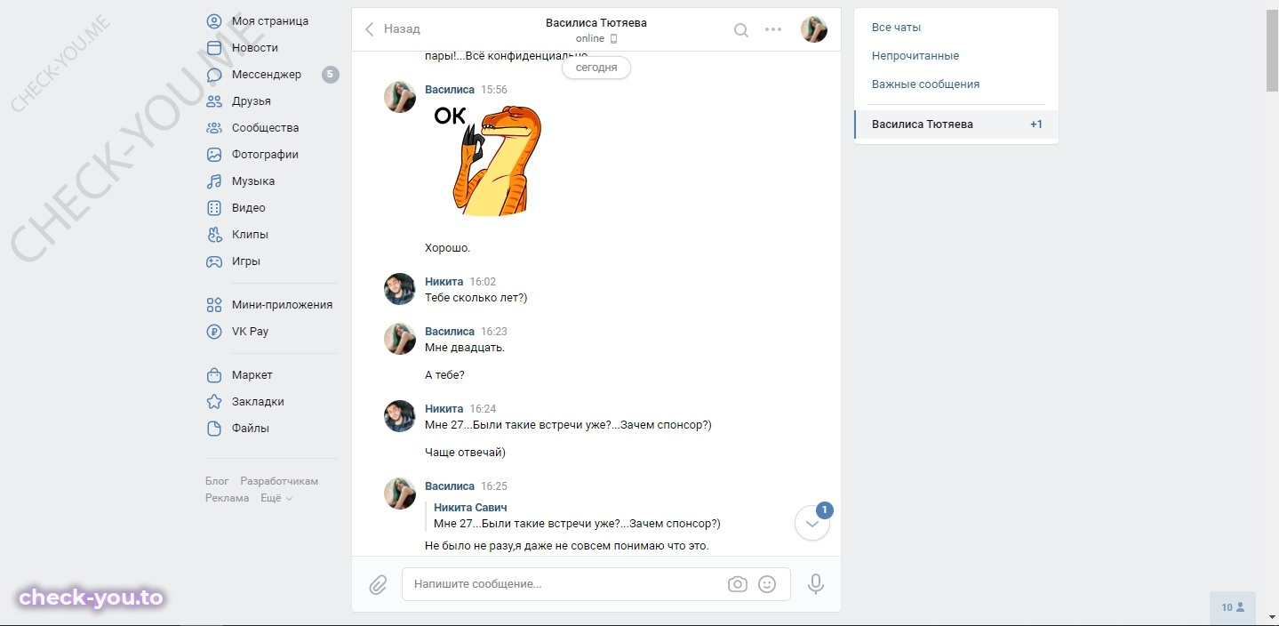
Task: Click Разработчикам footer link
Action: [x=279, y=481]
